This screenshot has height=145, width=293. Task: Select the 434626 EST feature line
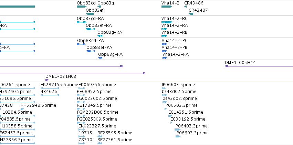pyautogui.click(x=50, y=95)
